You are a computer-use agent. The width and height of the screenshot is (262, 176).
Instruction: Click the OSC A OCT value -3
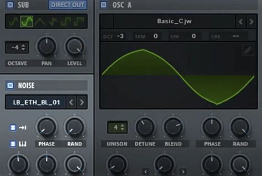pos(120,36)
